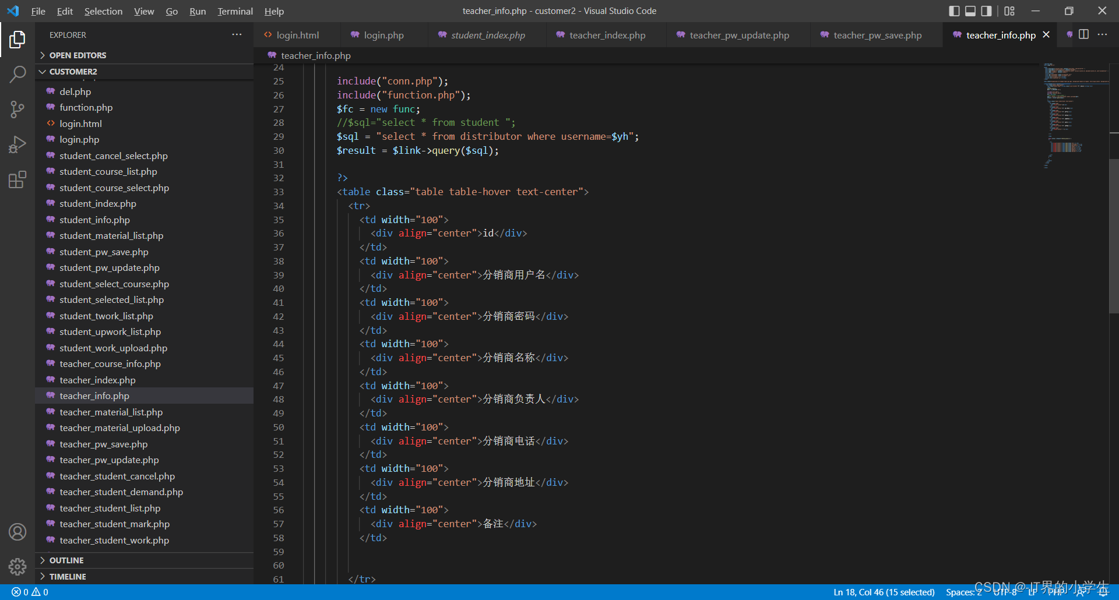Open the Customize Layout icon
The width and height of the screenshot is (1119, 600).
(x=1009, y=11)
